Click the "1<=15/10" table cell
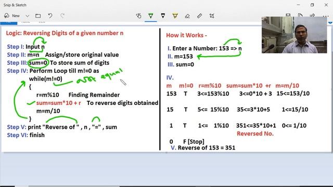This screenshot has width=333, height=187. 295,110
